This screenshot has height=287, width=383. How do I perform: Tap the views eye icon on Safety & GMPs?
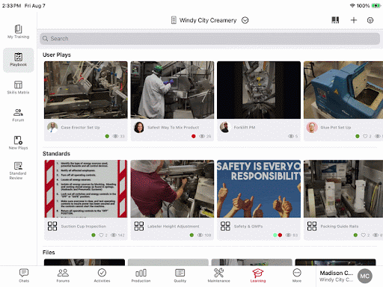pyautogui.click(x=289, y=235)
